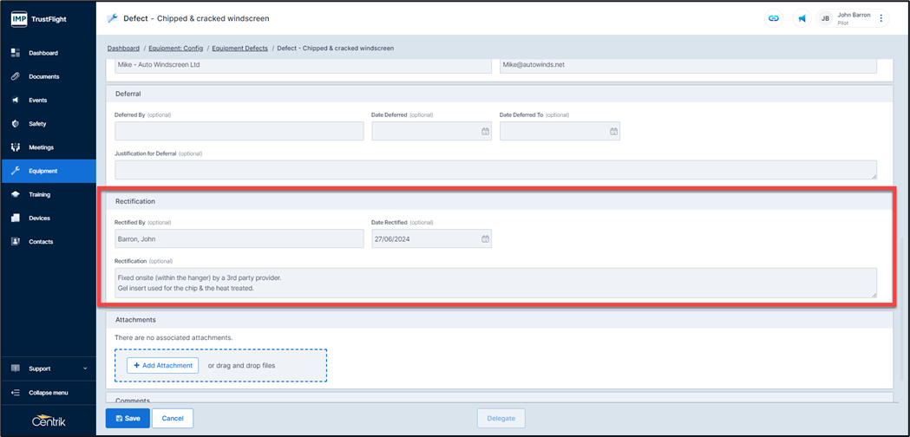Click the Cancel button
Screen dimensions: 910x437
[172, 418]
